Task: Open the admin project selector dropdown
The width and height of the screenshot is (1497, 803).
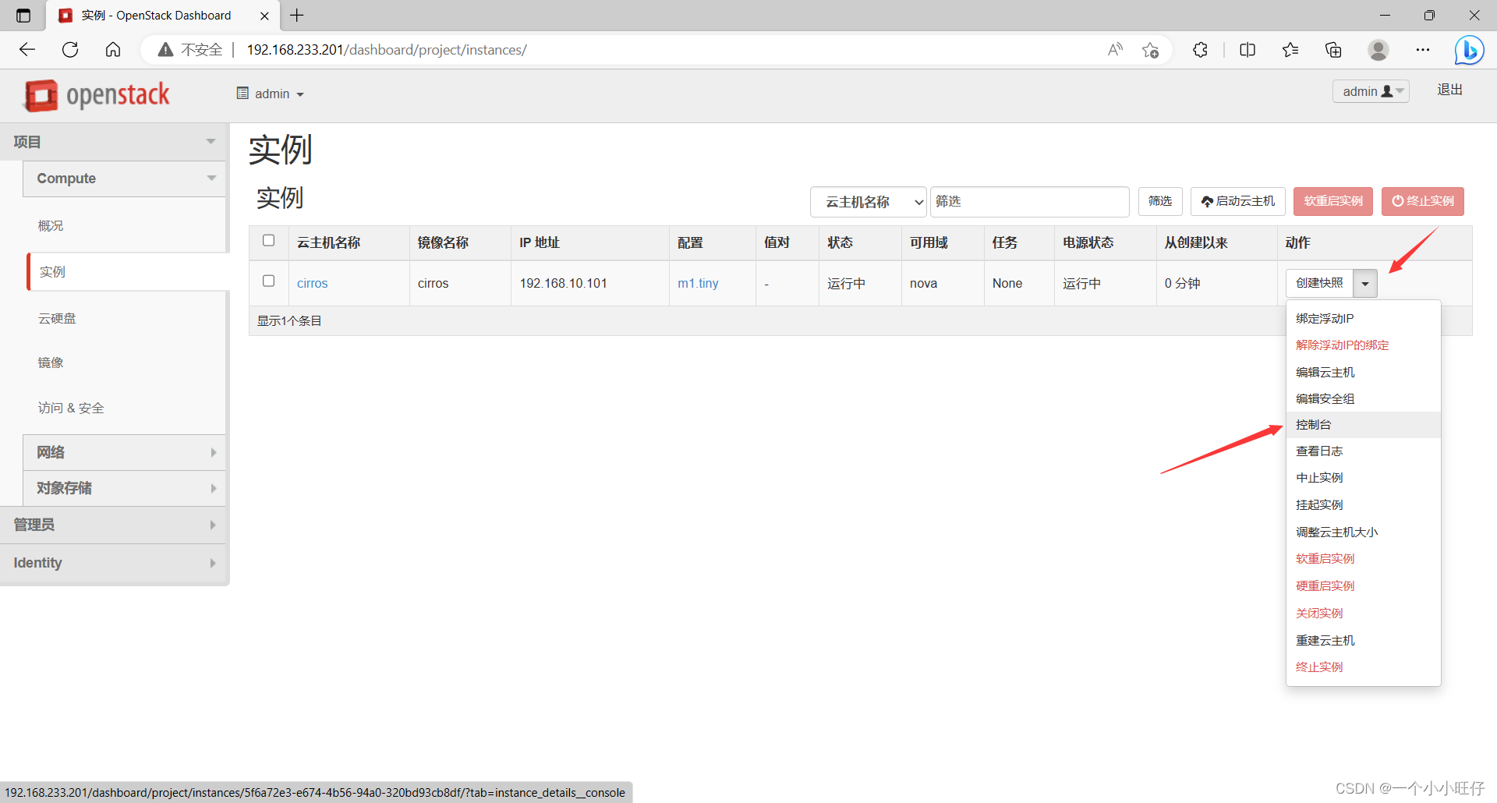Action: (x=270, y=94)
